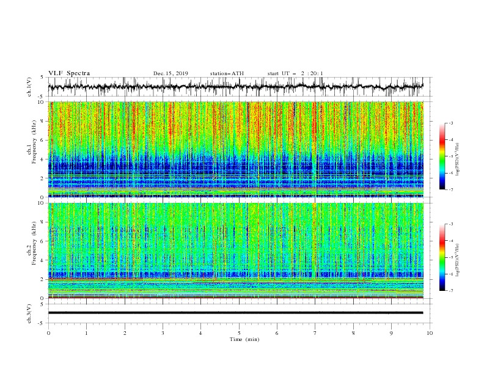Click the ch.1 spectrogram color bar

coord(442,156)
